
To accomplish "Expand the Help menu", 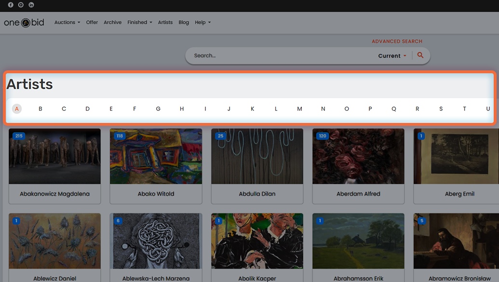I will pos(202,22).
